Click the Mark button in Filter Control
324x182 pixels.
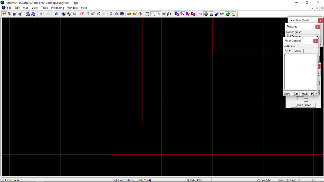[305, 94]
